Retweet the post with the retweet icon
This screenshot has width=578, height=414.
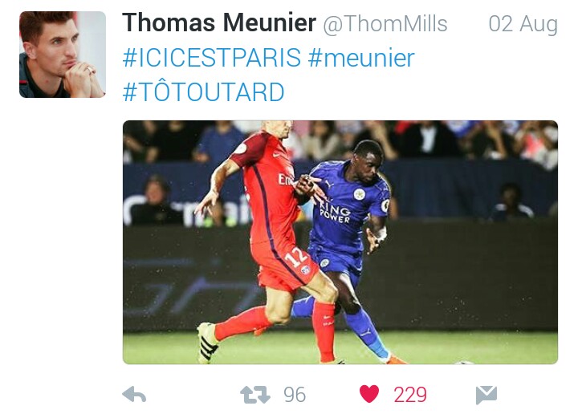coord(254,395)
